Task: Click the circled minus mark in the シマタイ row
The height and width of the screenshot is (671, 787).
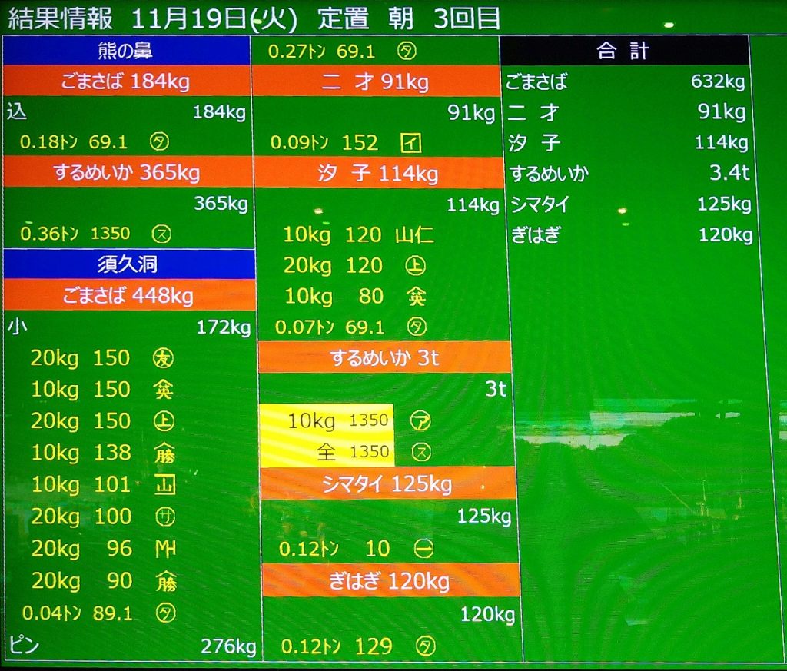Action: point(423,549)
